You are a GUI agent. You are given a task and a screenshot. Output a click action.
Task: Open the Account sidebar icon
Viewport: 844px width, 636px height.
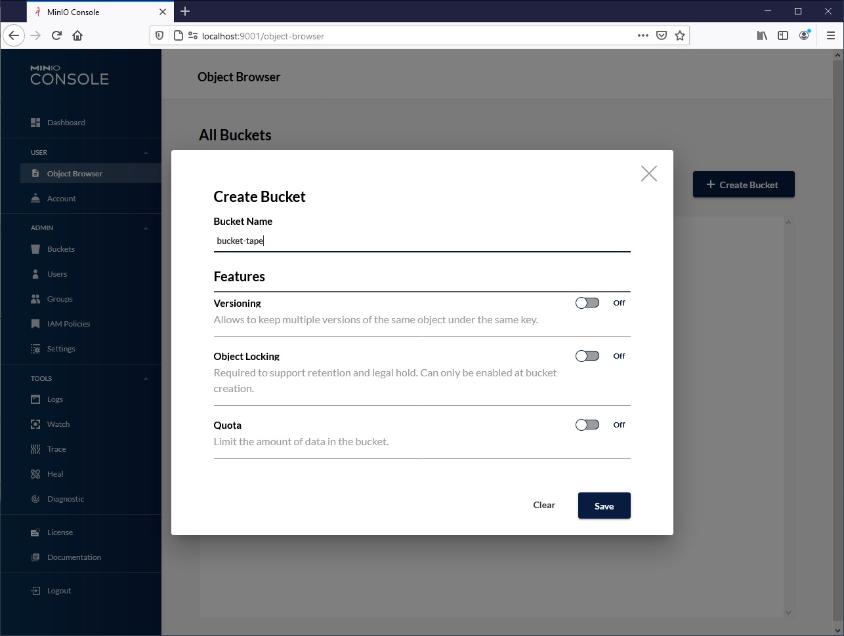click(35, 199)
